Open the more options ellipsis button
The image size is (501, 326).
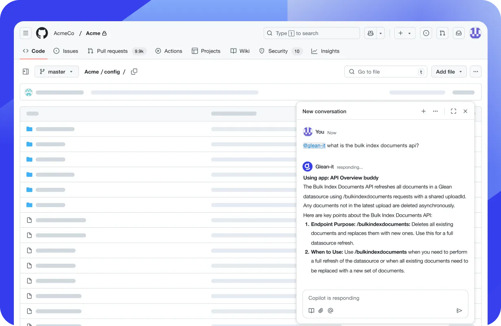click(476, 72)
